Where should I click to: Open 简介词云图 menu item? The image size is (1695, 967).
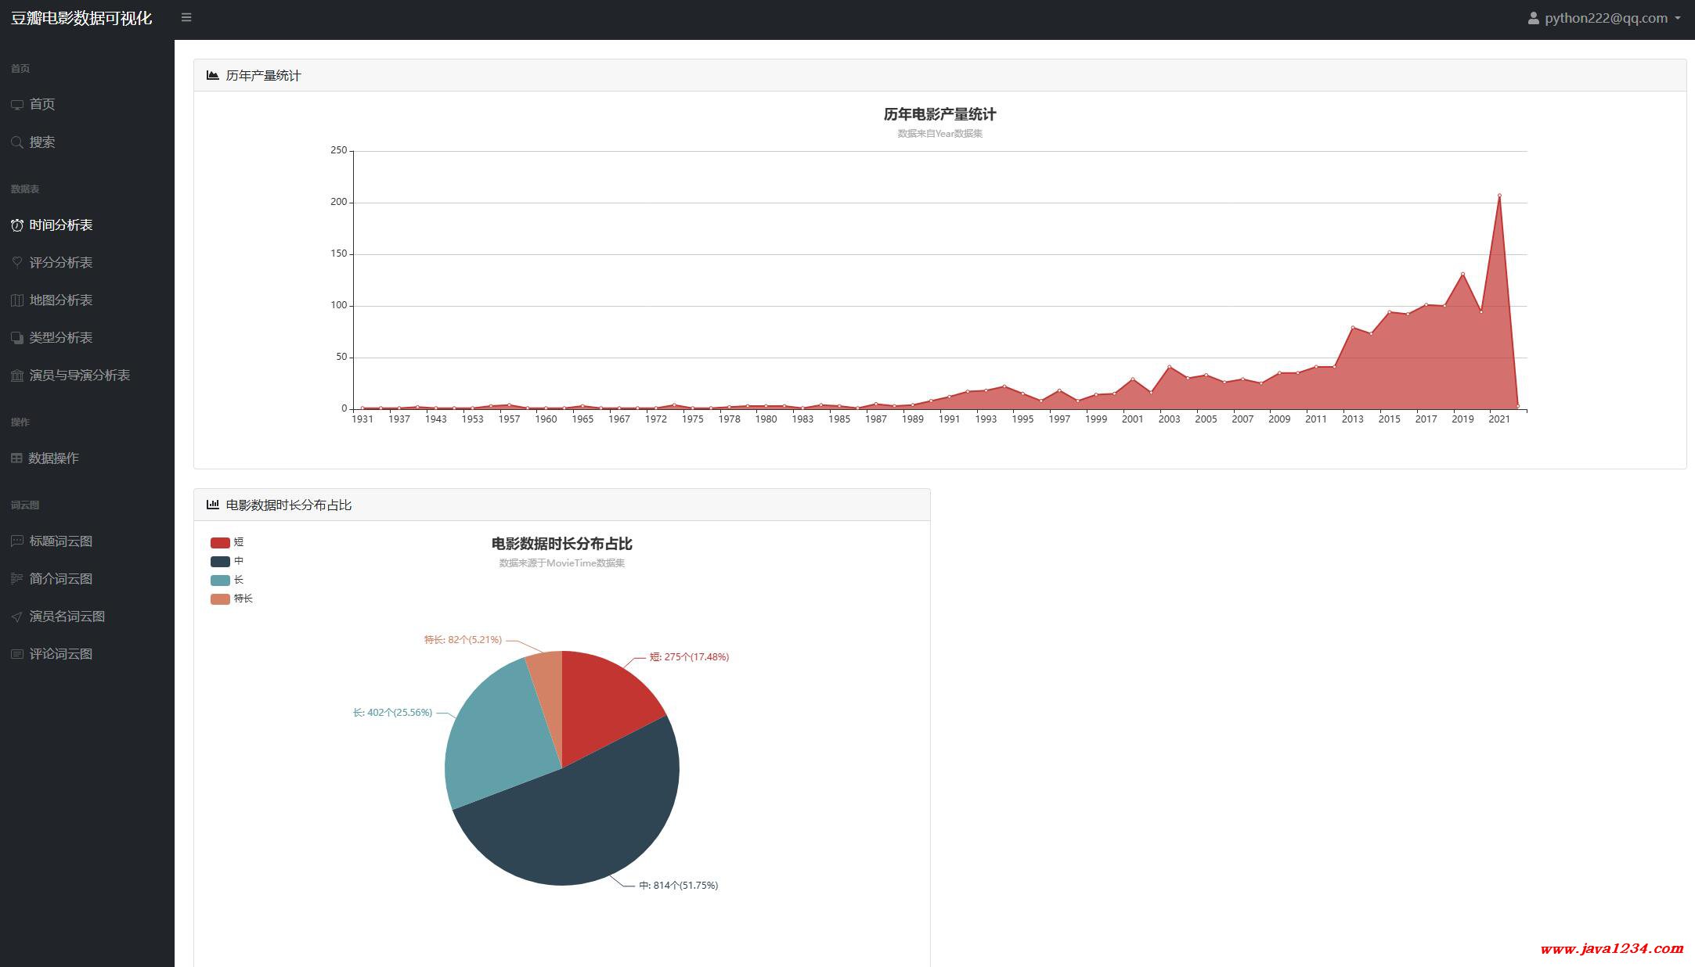pyautogui.click(x=60, y=579)
